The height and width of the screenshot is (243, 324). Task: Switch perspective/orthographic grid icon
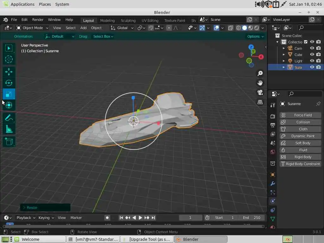tap(260, 102)
